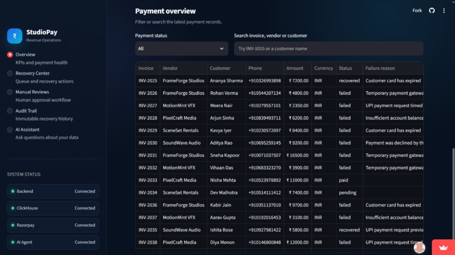This screenshot has height=255, width=455.
Task: Click the Phone column header
Action: (265, 68)
